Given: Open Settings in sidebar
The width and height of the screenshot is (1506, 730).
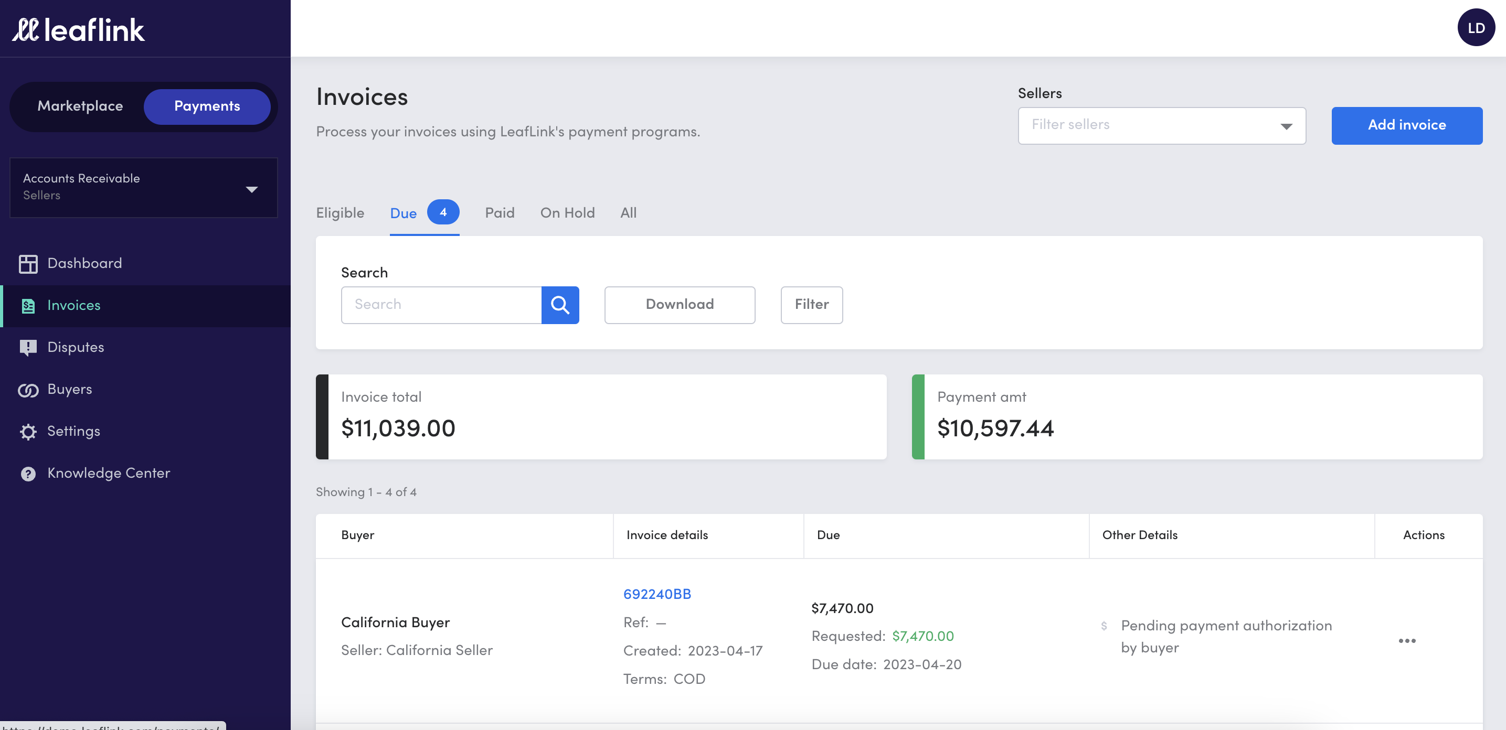Looking at the screenshot, I should (x=145, y=432).
